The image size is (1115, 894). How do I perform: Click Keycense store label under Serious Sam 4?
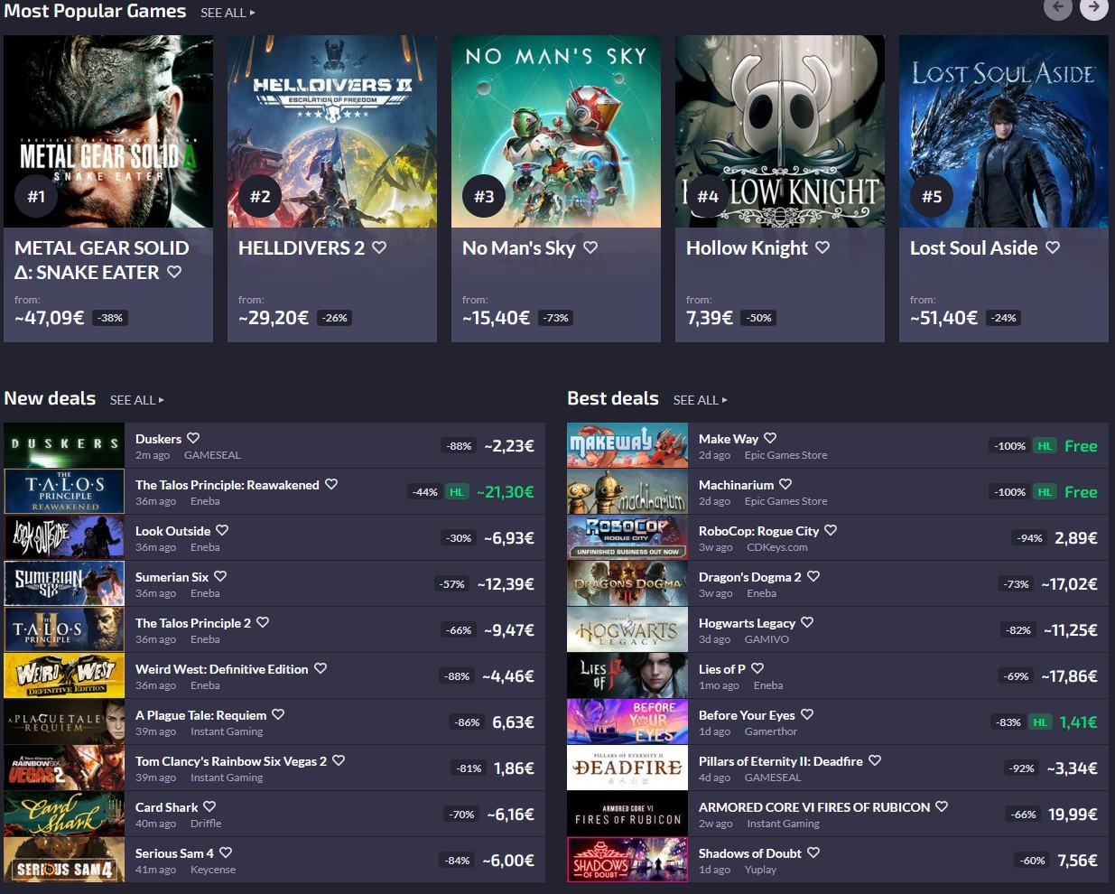(213, 870)
